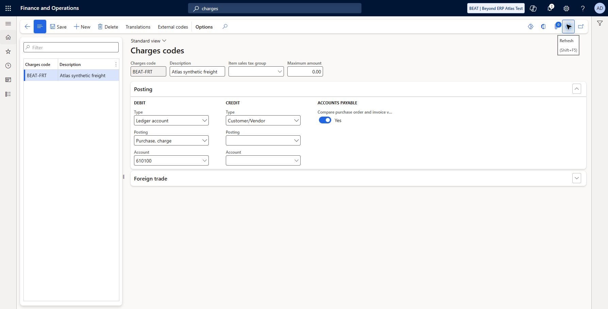Screen dimensions: 608x309
Task: Click the search magnifier in action pane
Action: (x=225, y=27)
